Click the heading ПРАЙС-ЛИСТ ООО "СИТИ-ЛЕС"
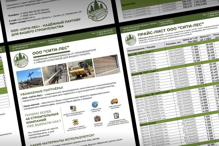 click(171, 29)
